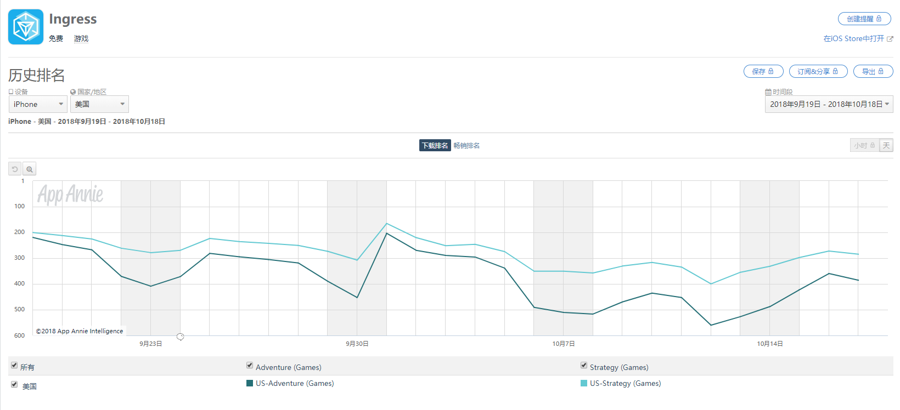Open the iPhone device dropdown
900x410 pixels.
[x=38, y=104]
